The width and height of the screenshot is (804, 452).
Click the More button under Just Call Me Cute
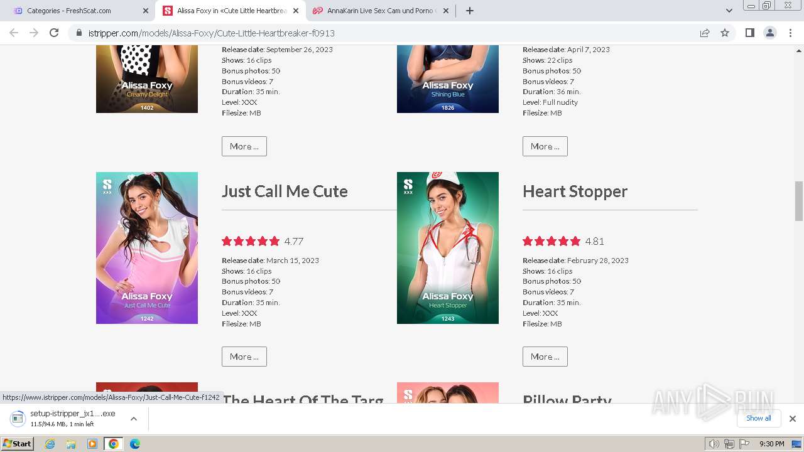tap(244, 357)
